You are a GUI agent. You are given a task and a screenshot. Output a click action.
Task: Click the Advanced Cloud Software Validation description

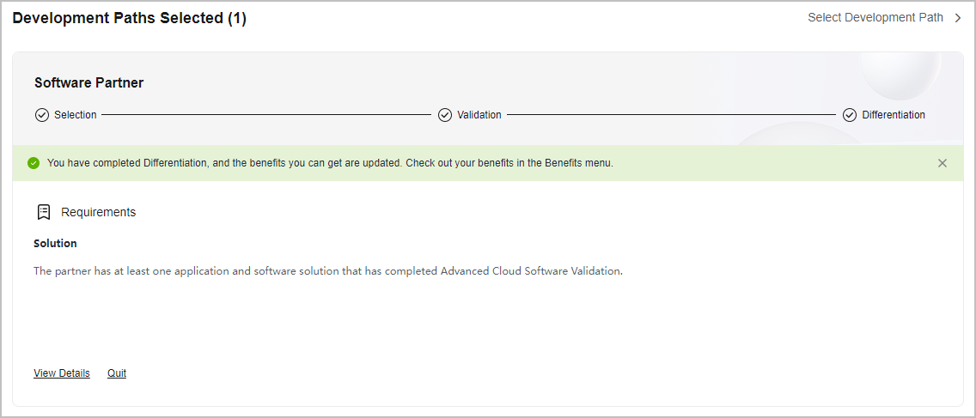click(x=328, y=271)
